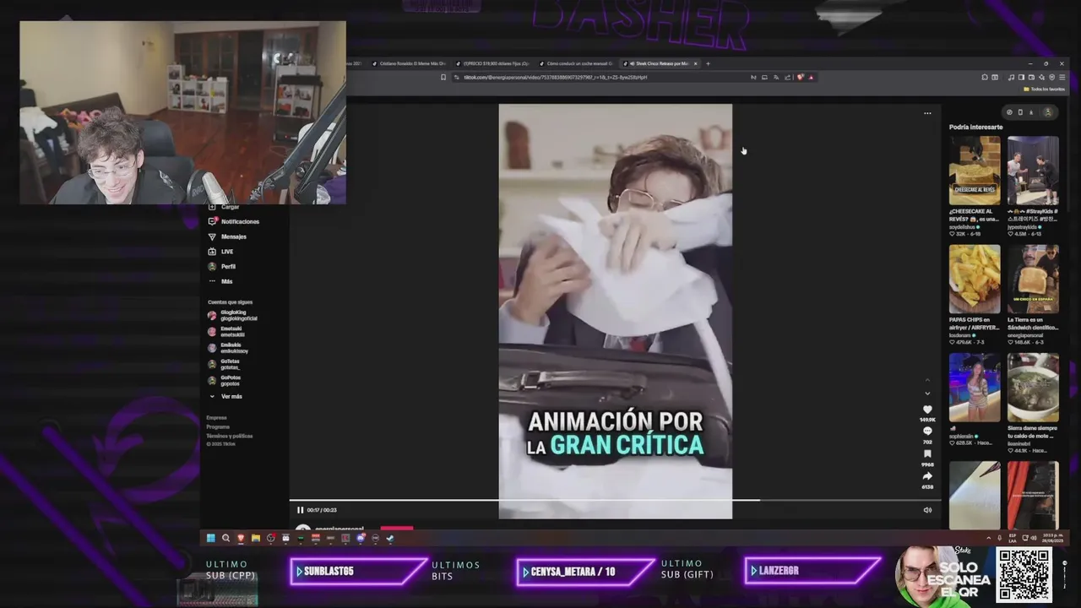Open GlogloKing followed account
This screenshot has height=608, width=1081.
233,315
